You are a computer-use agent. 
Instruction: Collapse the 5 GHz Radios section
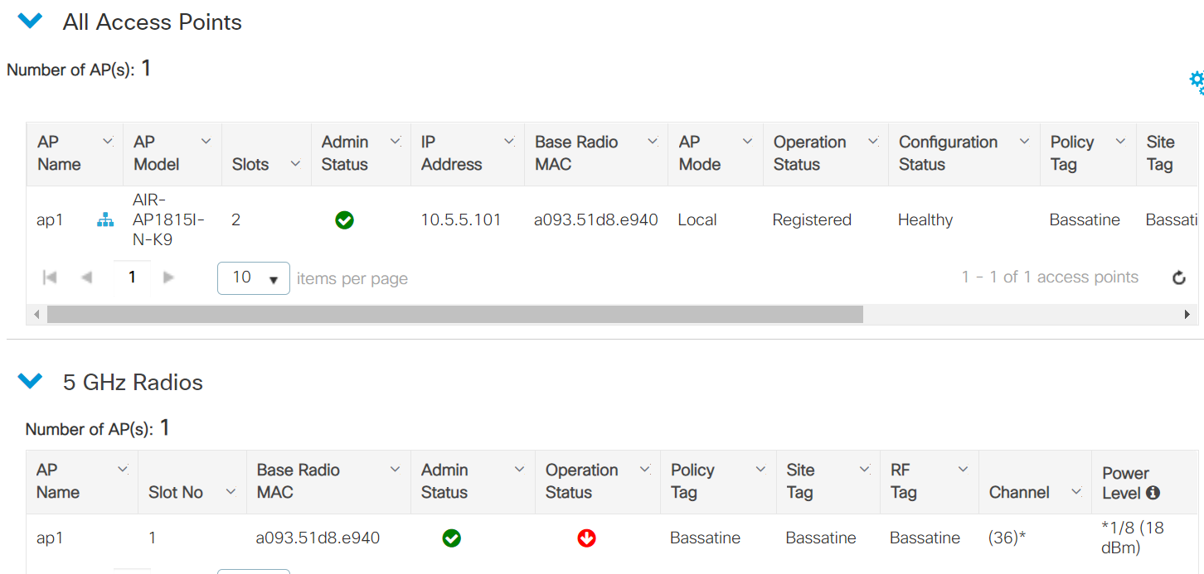click(30, 380)
